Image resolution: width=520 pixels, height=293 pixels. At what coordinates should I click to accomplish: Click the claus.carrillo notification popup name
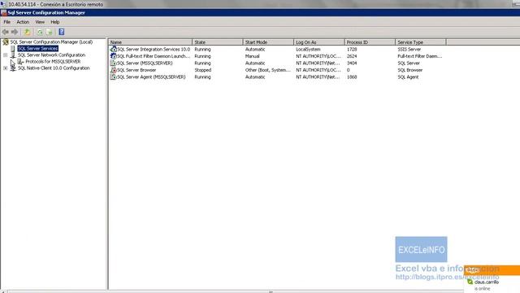[x=487, y=282]
